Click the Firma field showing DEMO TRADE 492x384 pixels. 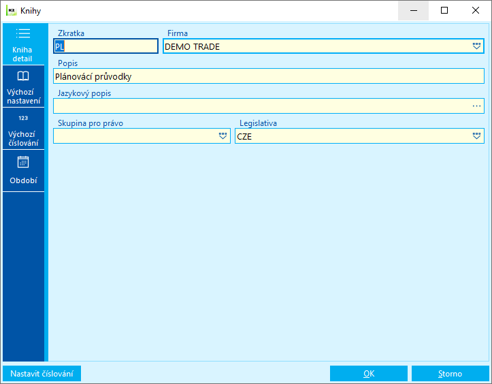click(x=323, y=46)
